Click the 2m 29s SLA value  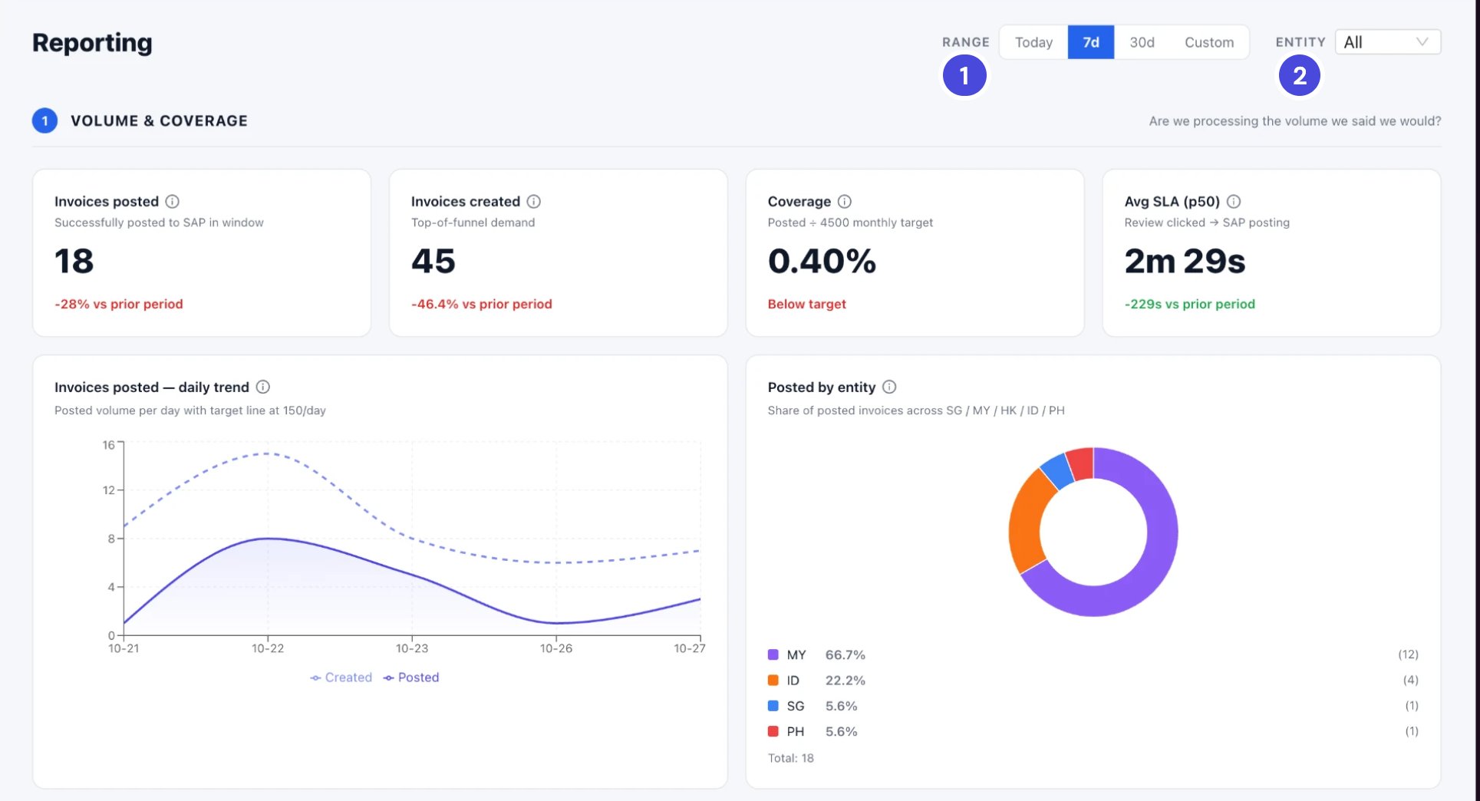tap(1185, 261)
